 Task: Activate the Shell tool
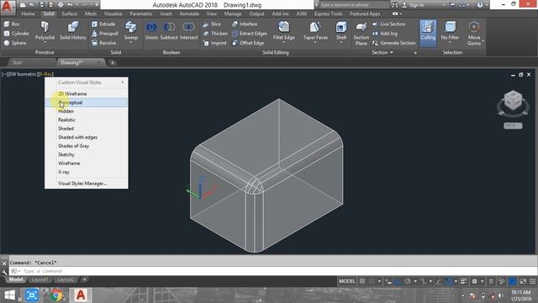[341, 30]
